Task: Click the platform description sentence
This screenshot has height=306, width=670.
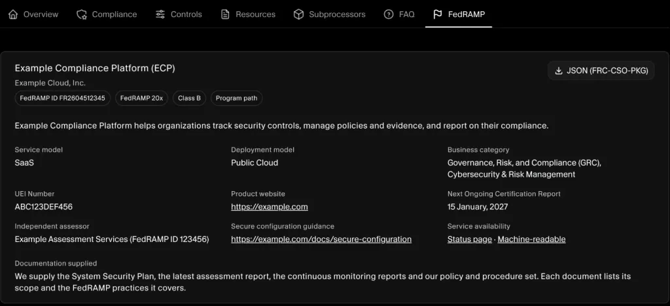Action: 281,126
